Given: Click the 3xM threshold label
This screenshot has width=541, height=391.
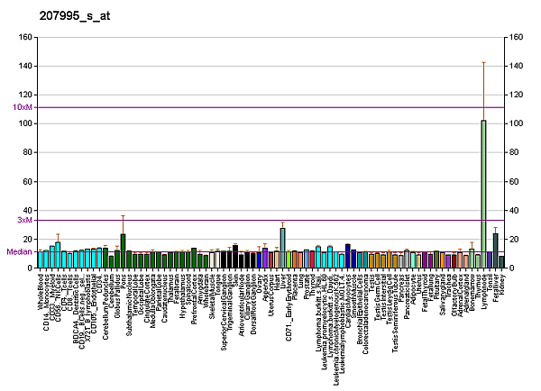Looking at the screenshot, I should coord(25,220).
